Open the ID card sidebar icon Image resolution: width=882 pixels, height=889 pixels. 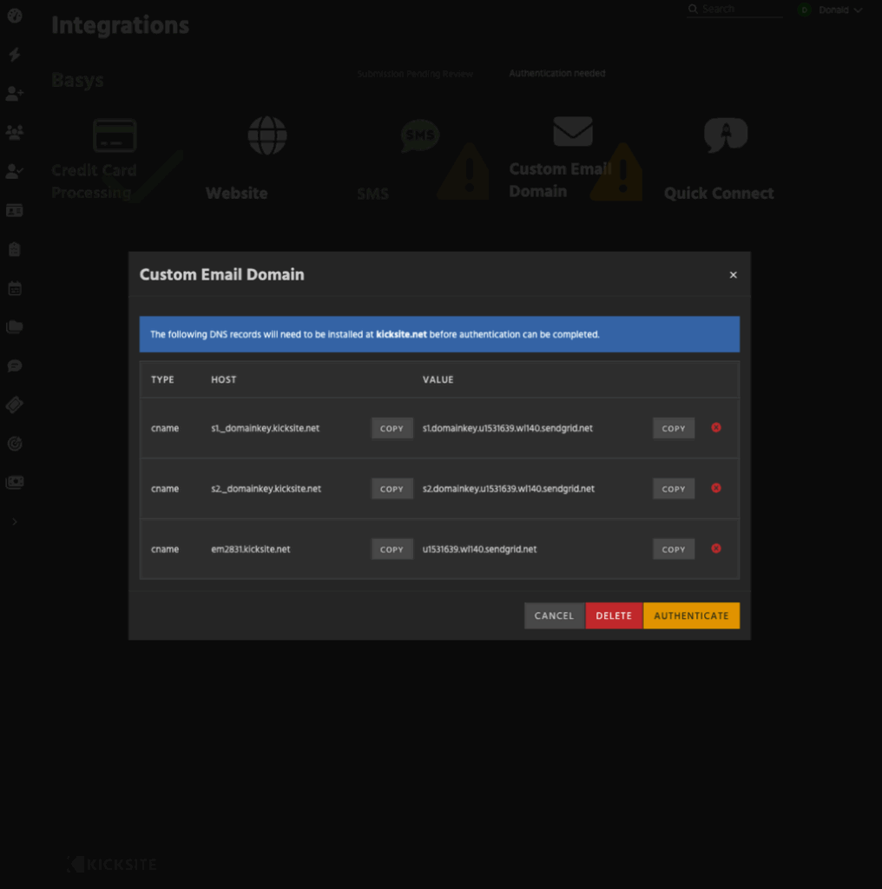[15, 210]
